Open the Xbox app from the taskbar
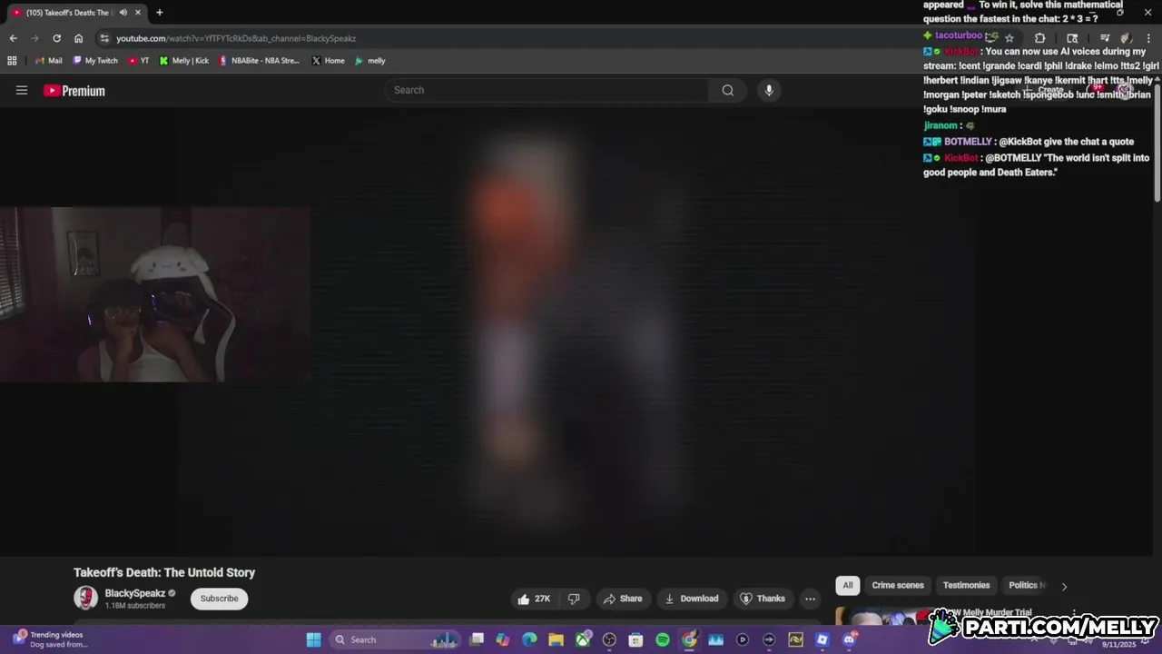1162x654 pixels. pyautogui.click(x=583, y=639)
